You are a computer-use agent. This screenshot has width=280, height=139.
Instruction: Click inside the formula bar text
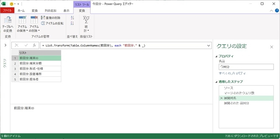(x=93, y=46)
